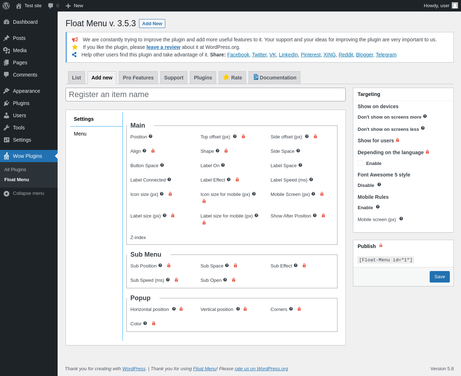Open the Pro Features tab
Viewport: 461px width, 376px height.
click(x=138, y=78)
